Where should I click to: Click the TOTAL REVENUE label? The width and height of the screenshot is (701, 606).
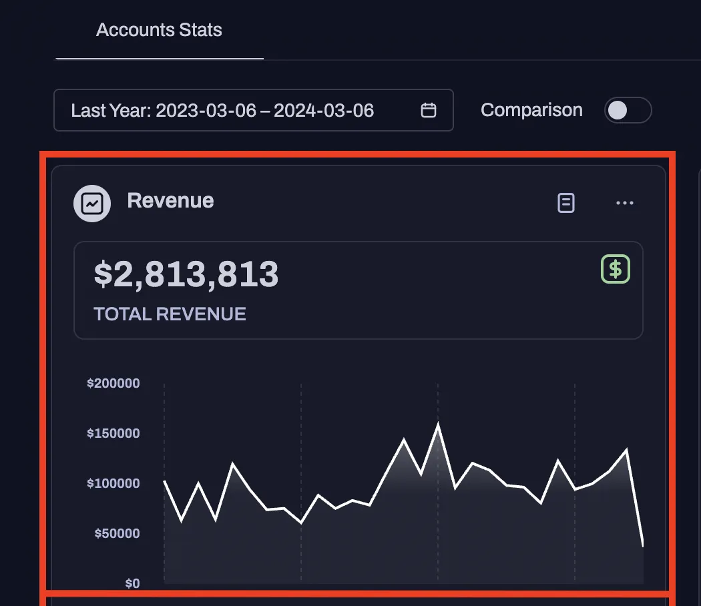(170, 314)
